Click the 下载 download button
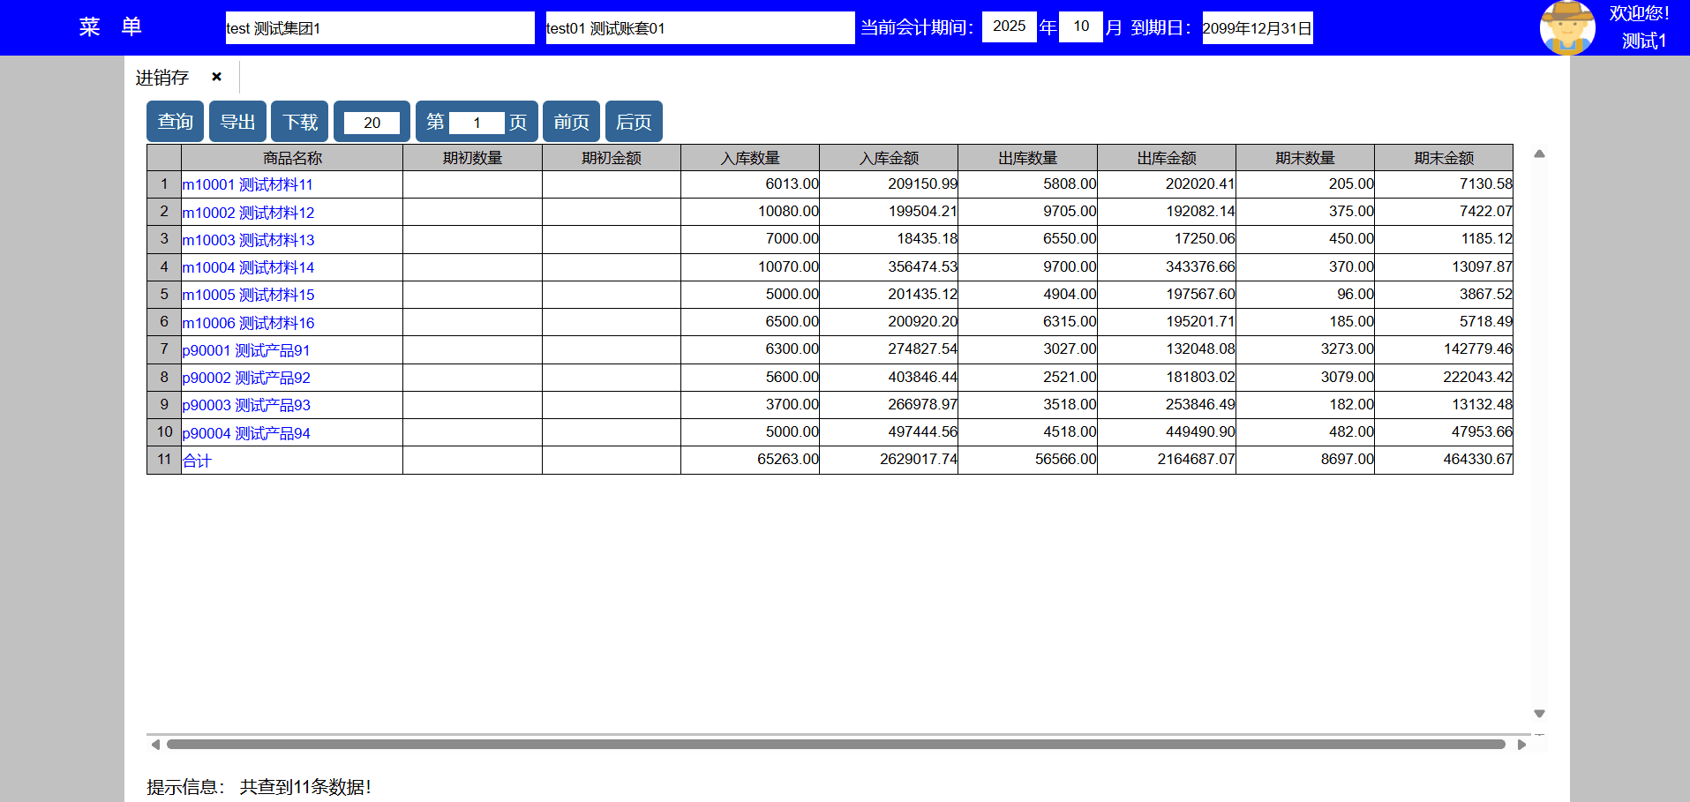This screenshot has height=802, width=1690. coord(299,122)
